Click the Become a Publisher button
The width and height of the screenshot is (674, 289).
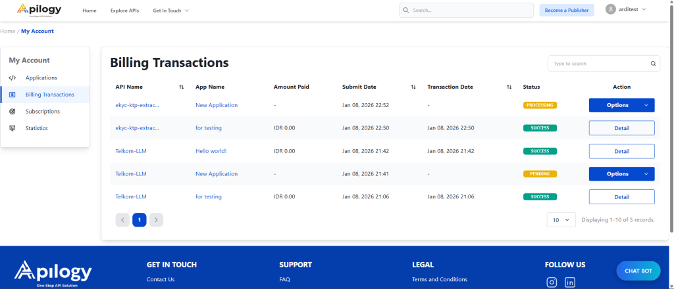[567, 11]
